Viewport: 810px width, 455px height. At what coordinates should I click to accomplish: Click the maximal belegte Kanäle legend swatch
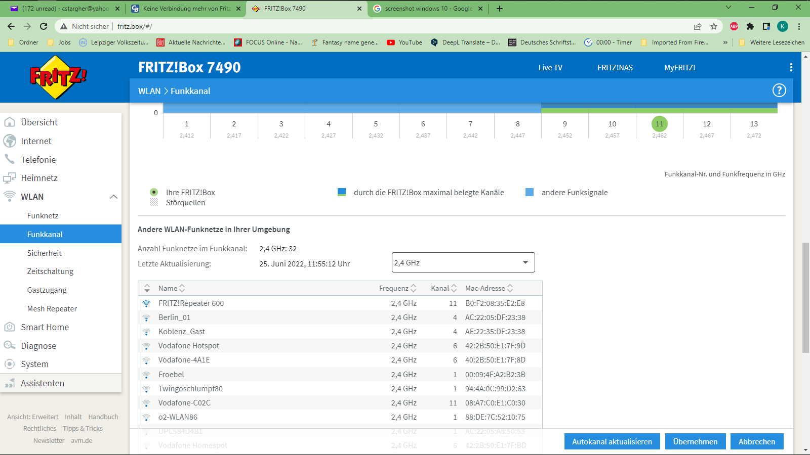(342, 192)
